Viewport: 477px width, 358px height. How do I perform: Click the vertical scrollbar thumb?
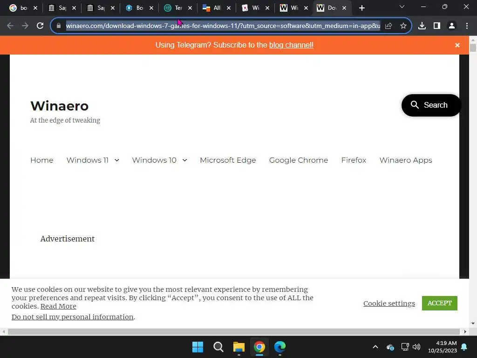click(x=473, y=48)
